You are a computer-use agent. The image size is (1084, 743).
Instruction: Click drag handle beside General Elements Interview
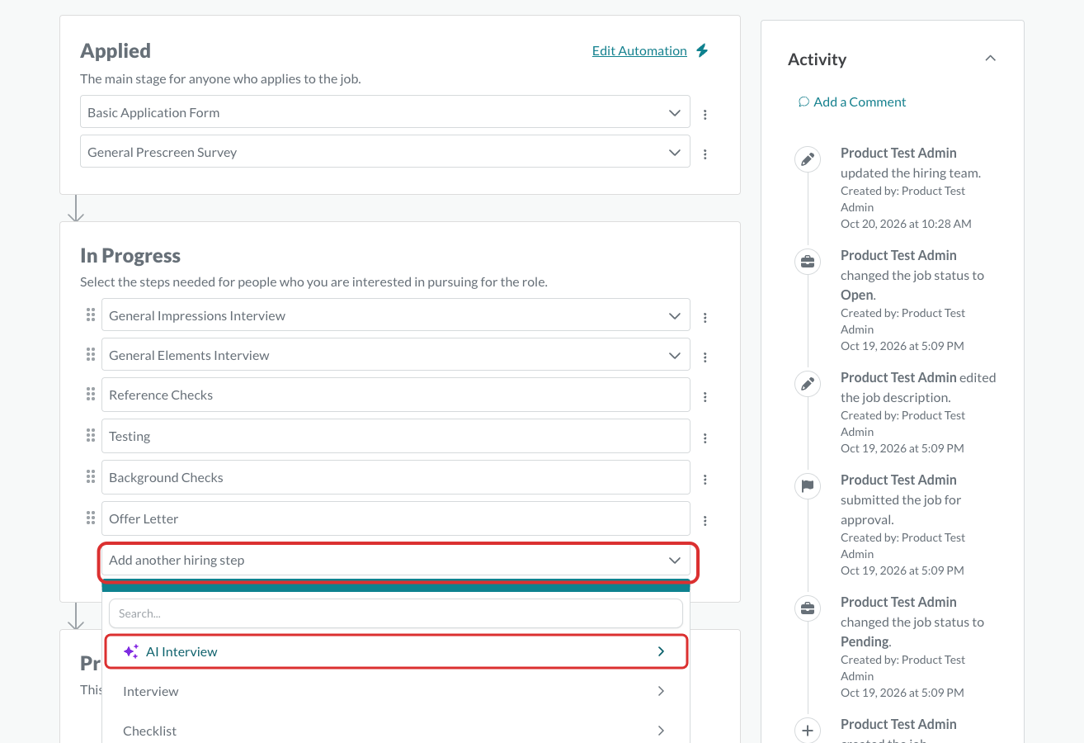pos(91,354)
